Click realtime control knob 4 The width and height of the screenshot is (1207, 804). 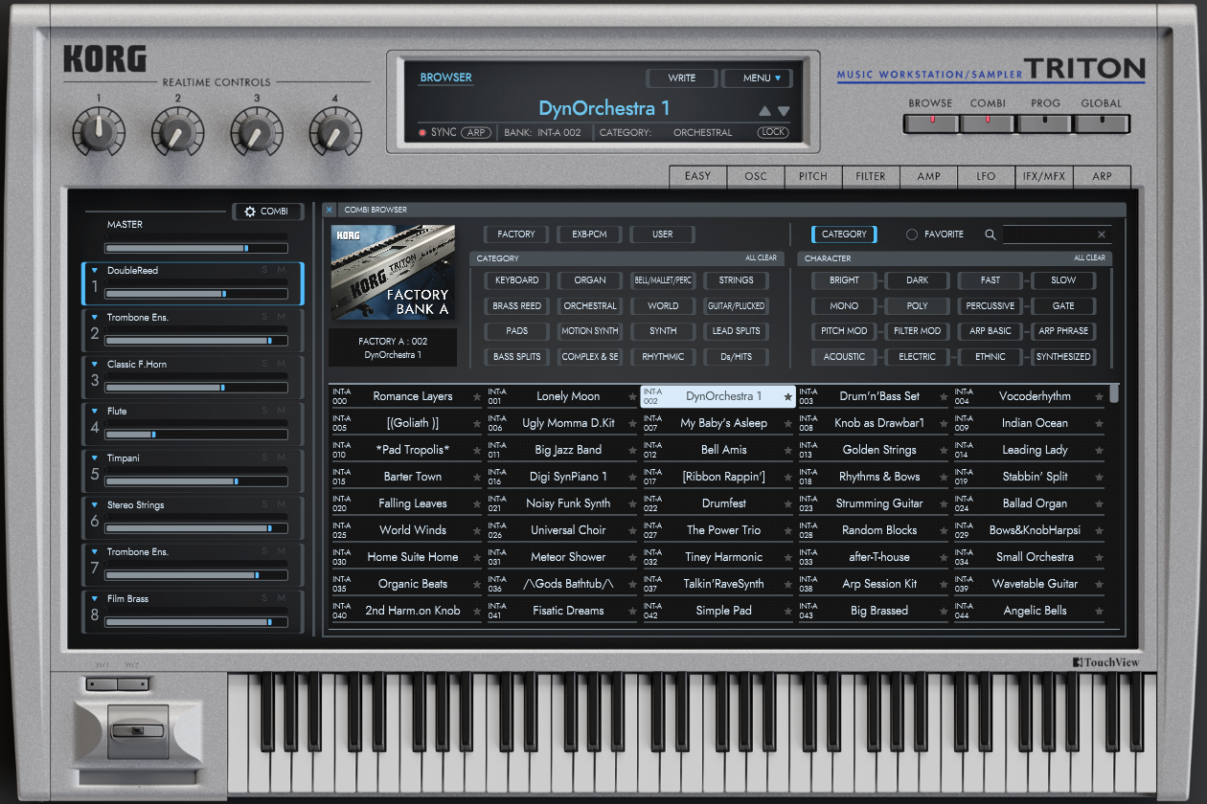[x=334, y=133]
